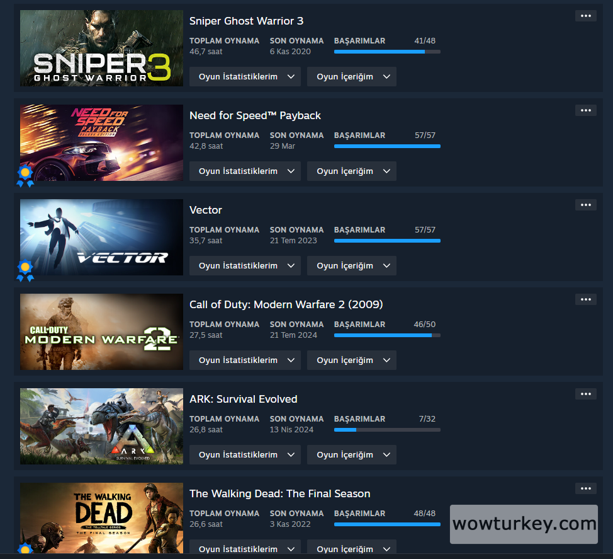613x559 pixels.
Task: Click the Vector game cover image
Action: pyautogui.click(x=102, y=237)
